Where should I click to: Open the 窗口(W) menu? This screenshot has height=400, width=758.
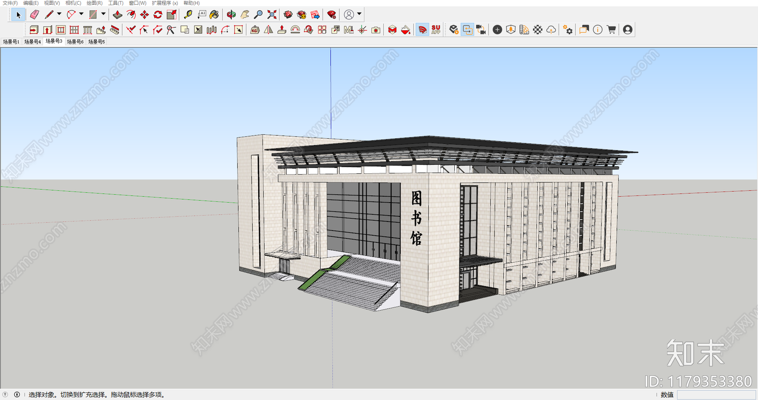138,3
